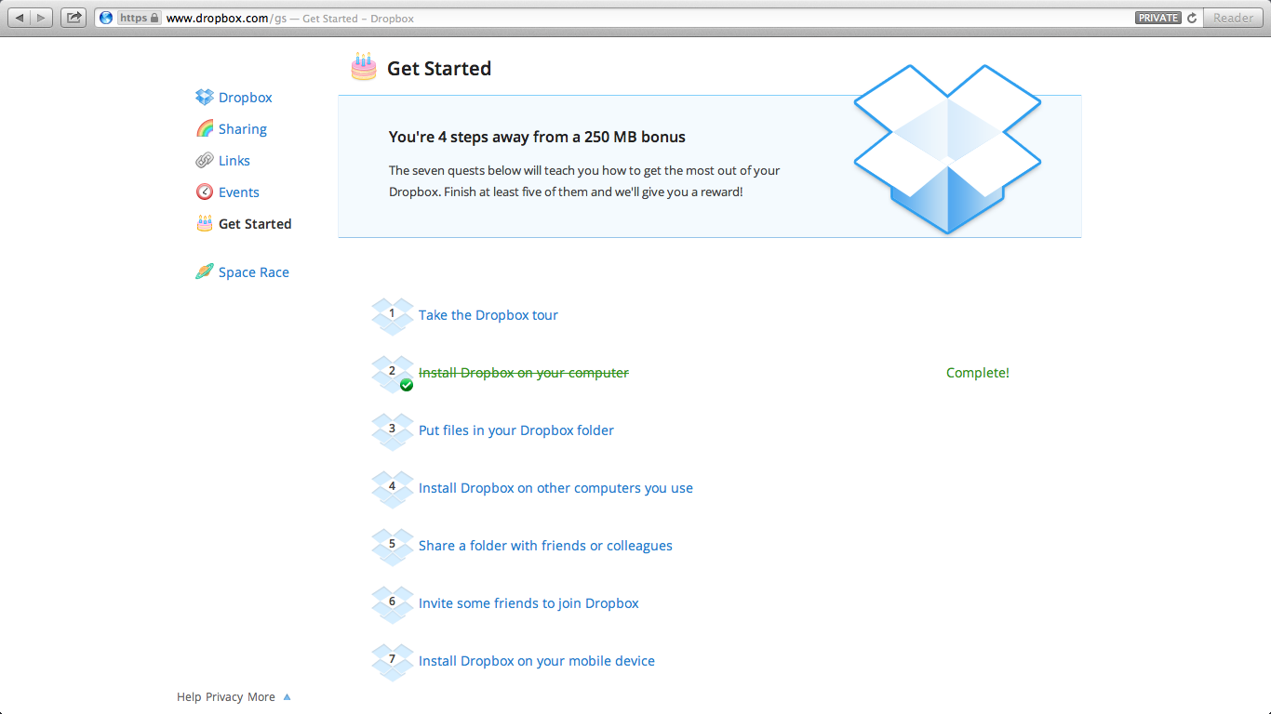Open Invite some friends to join Dropbox
1271x714 pixels.
[528, 603]
